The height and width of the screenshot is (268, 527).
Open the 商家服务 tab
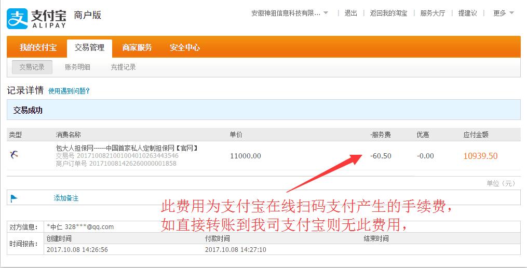[137, 48]
